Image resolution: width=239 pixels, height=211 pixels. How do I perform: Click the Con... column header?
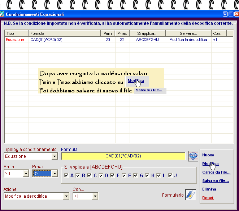point(219,33)
